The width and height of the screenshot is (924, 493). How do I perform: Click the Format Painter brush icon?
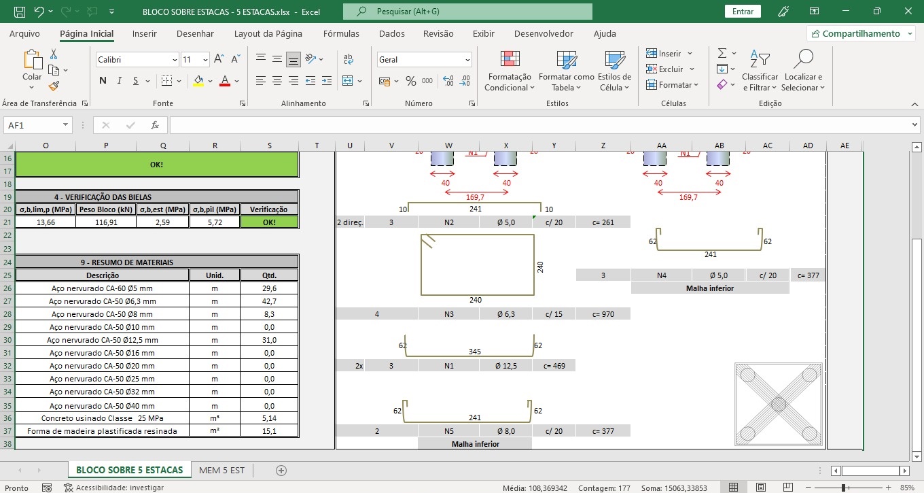coord(54,86)
